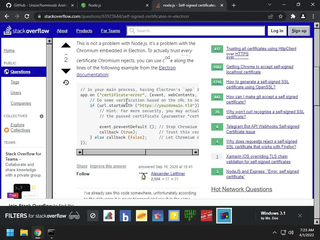Screen dimensions: 320x240
Task: Apply the yellow question mark block filter
Action: (x=174, y=216)
